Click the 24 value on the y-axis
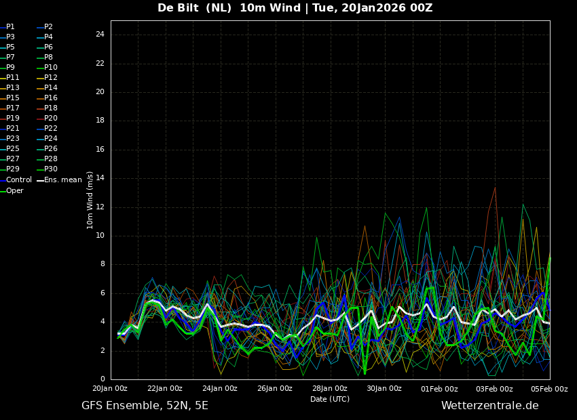 click(100, 35)
